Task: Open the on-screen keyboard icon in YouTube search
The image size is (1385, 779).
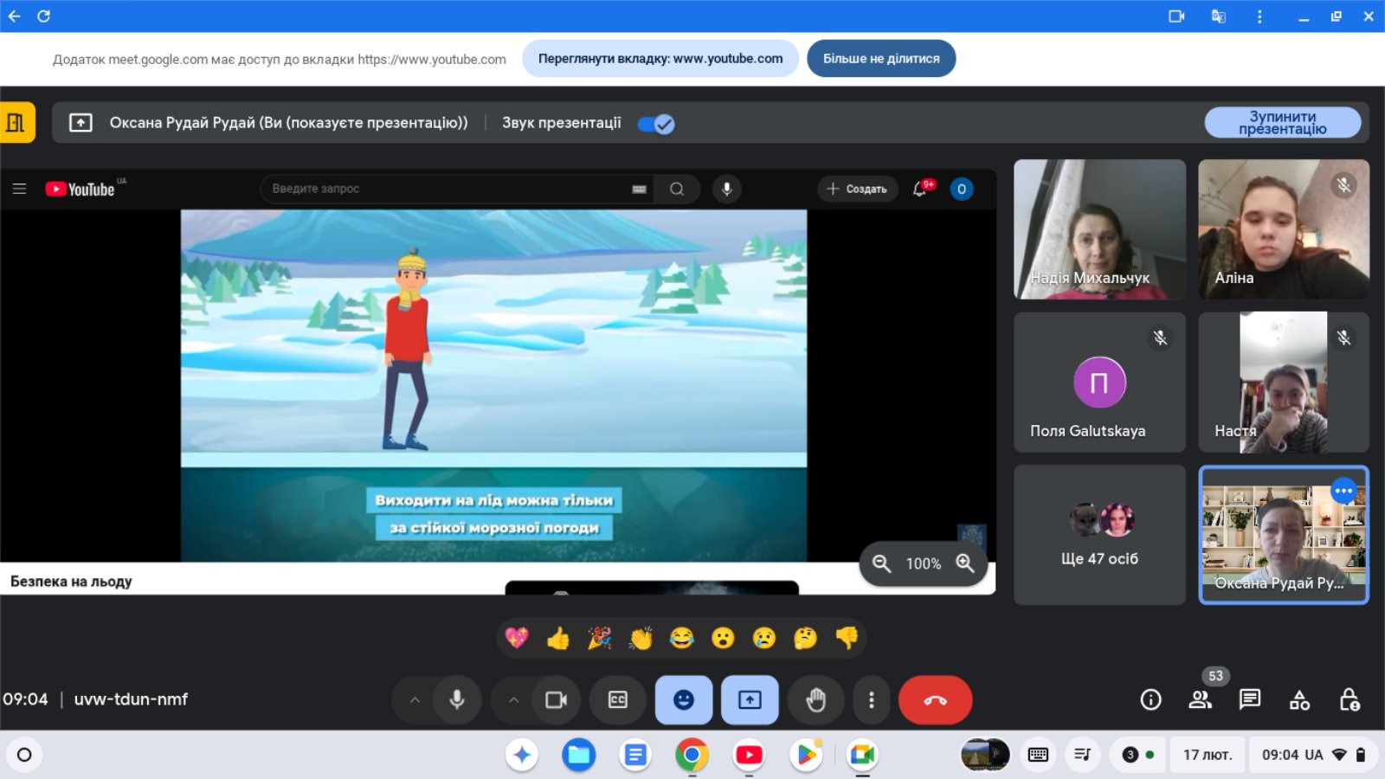Action: pyautogui.click(x=639, y=189)
